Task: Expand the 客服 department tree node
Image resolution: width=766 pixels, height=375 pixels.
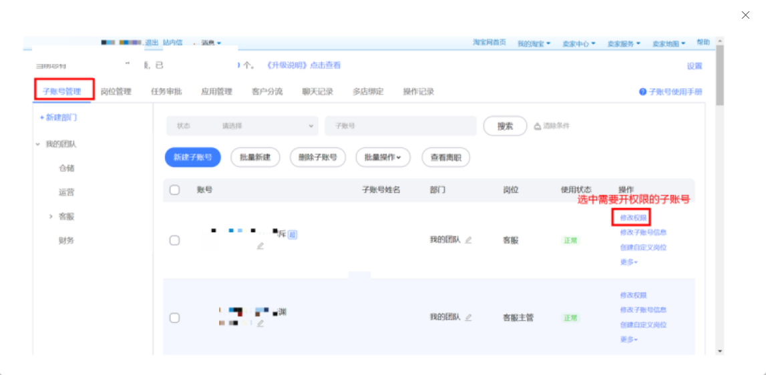Action: (51, 216)
